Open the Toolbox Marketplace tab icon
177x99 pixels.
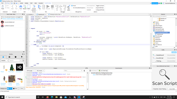[x=3, y=57]
